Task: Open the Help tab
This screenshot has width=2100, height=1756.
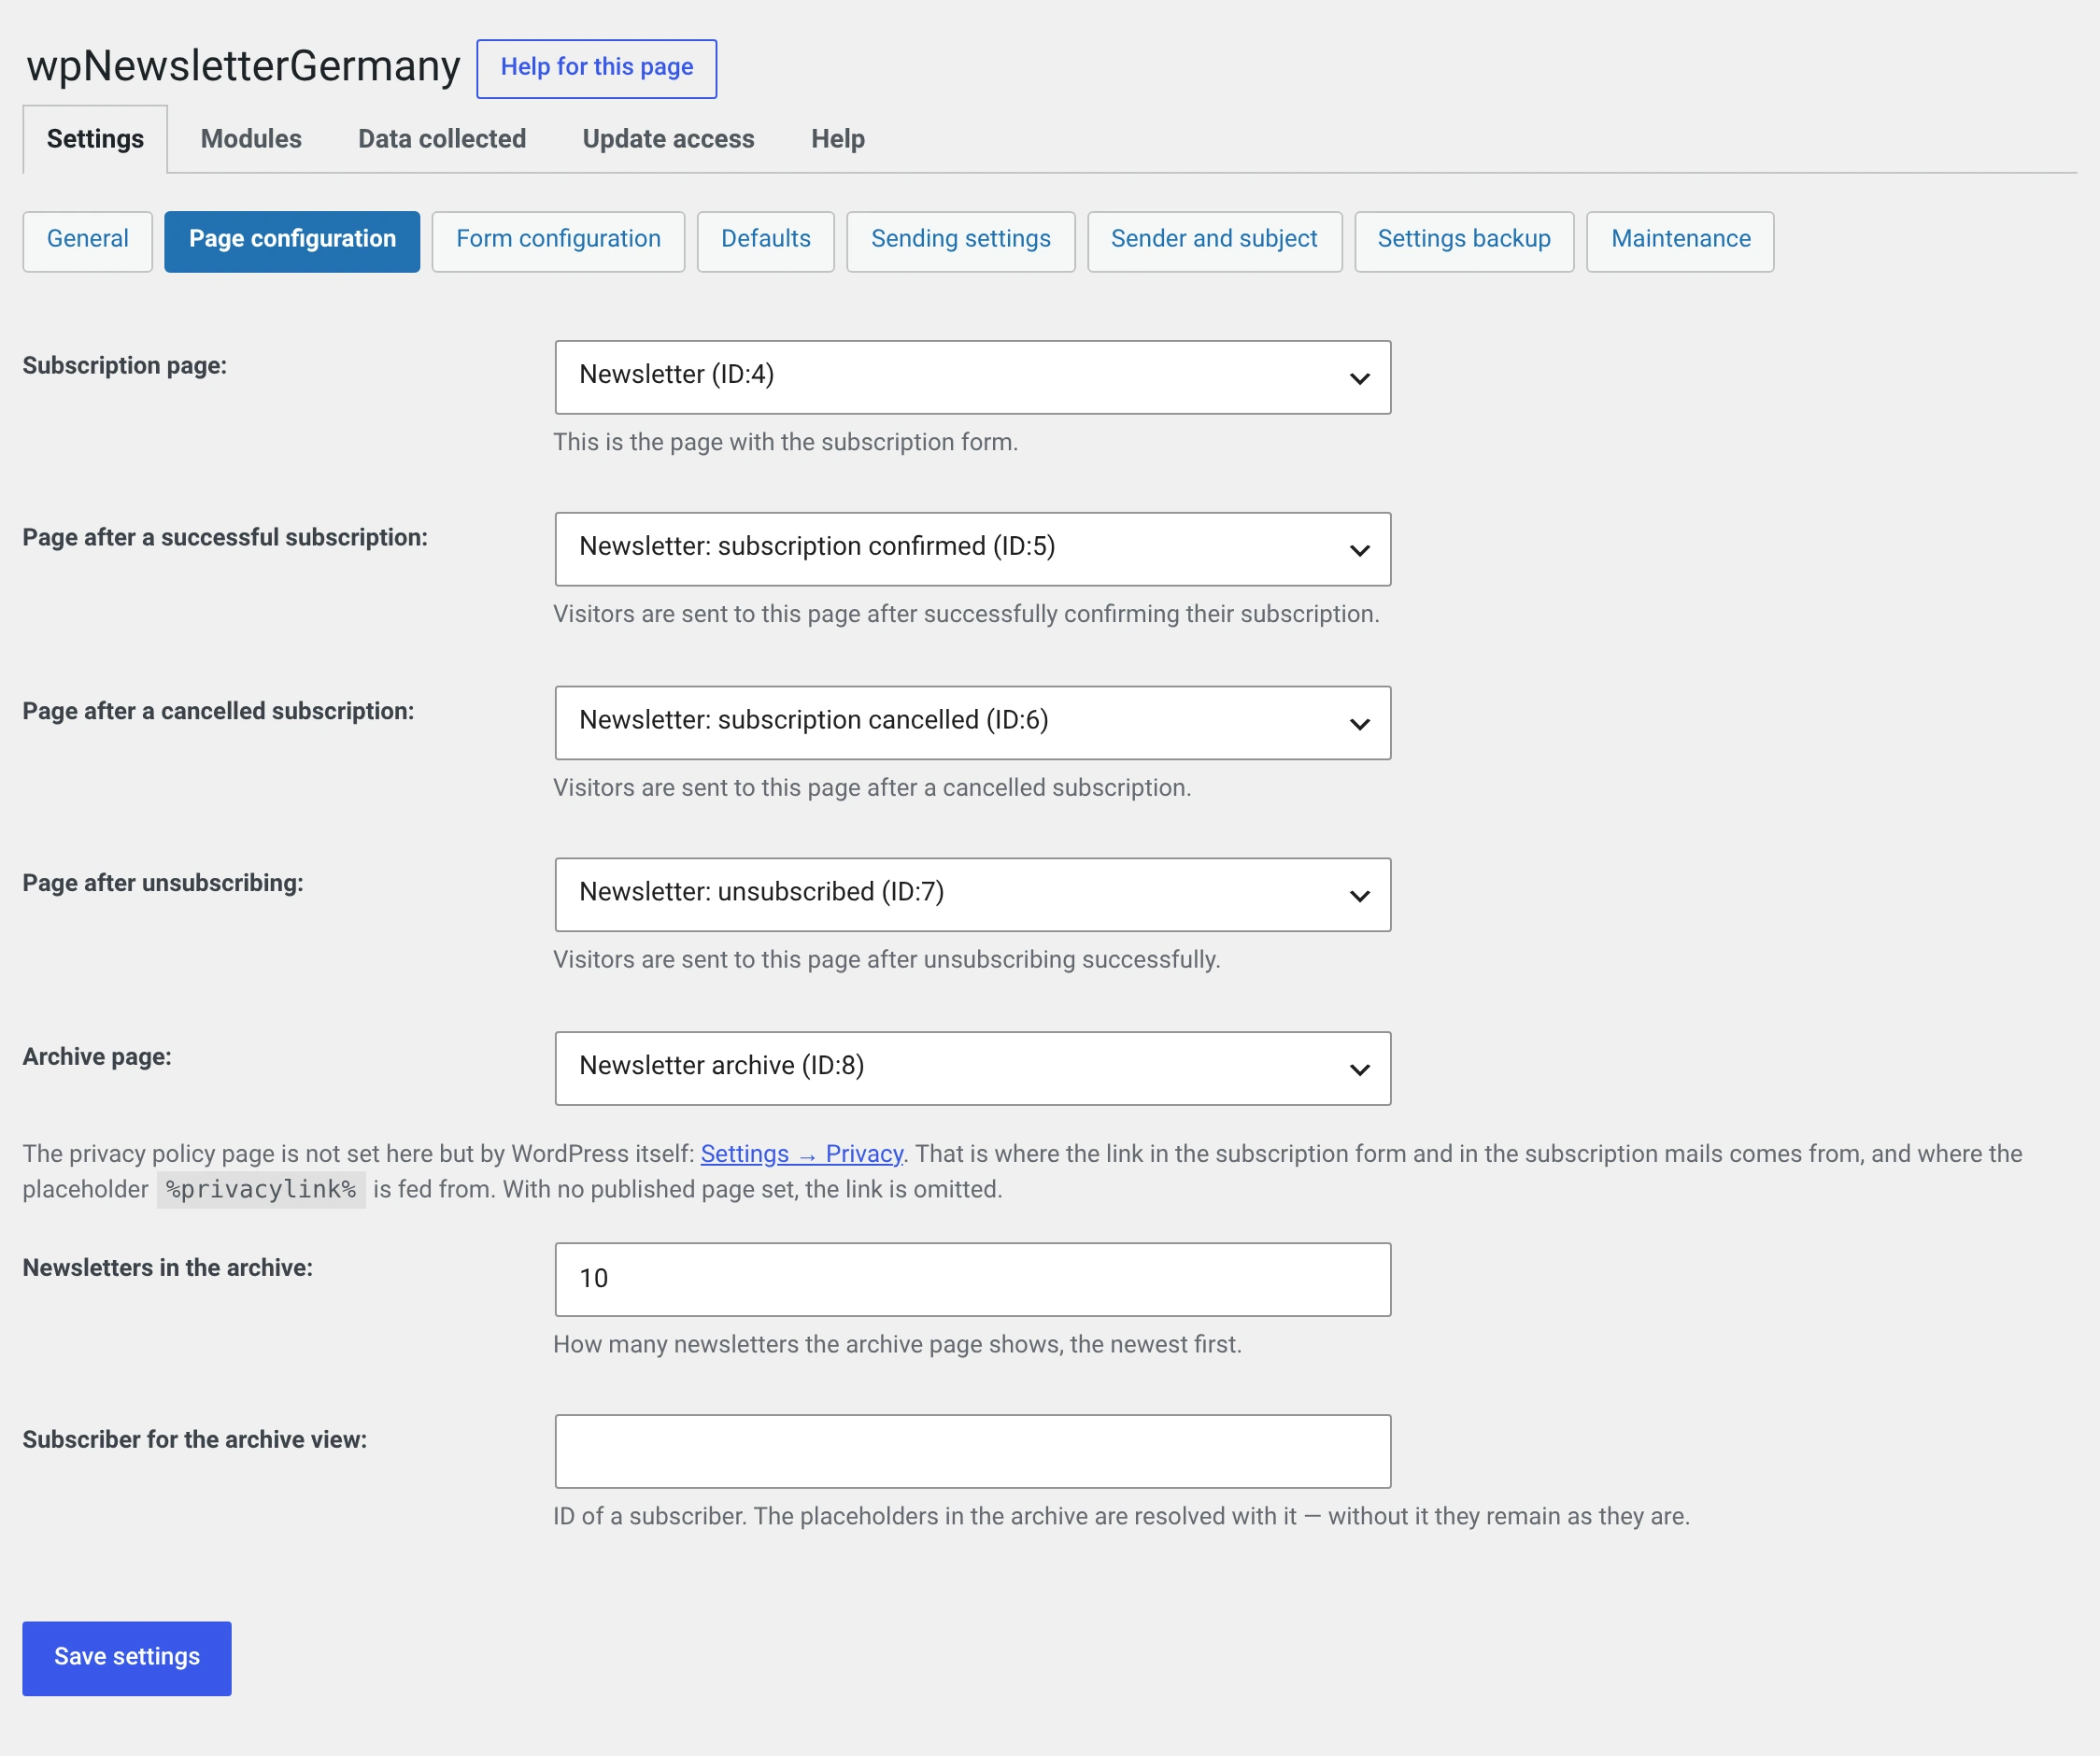Action: (x=838, y=139)
